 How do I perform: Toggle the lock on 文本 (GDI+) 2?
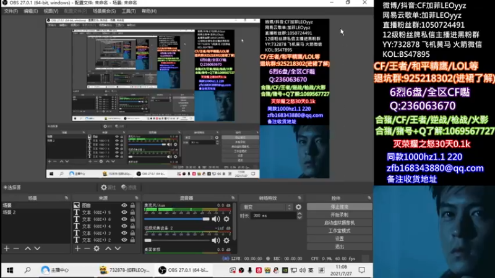click(132, 240)
